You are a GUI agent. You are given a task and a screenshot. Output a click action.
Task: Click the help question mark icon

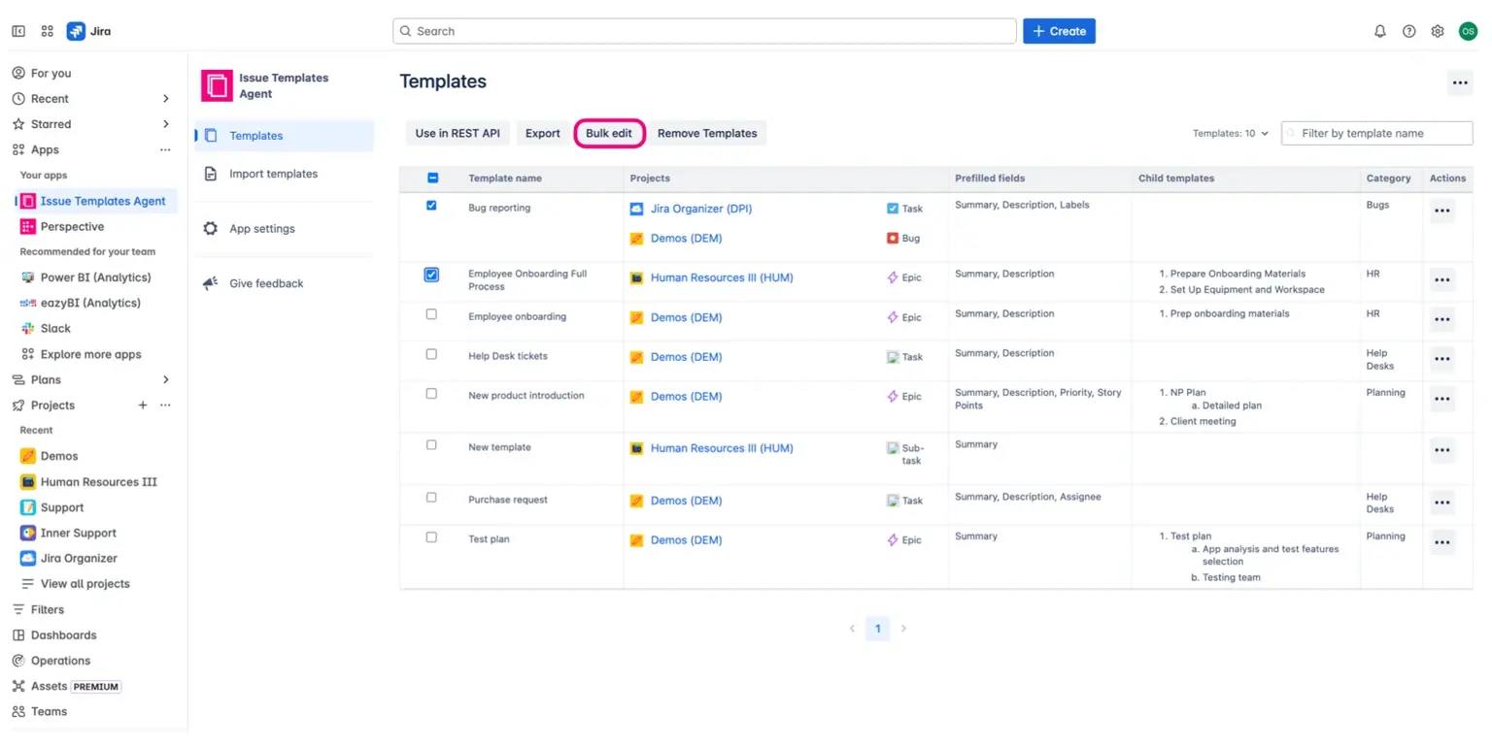pos(1408,31)
